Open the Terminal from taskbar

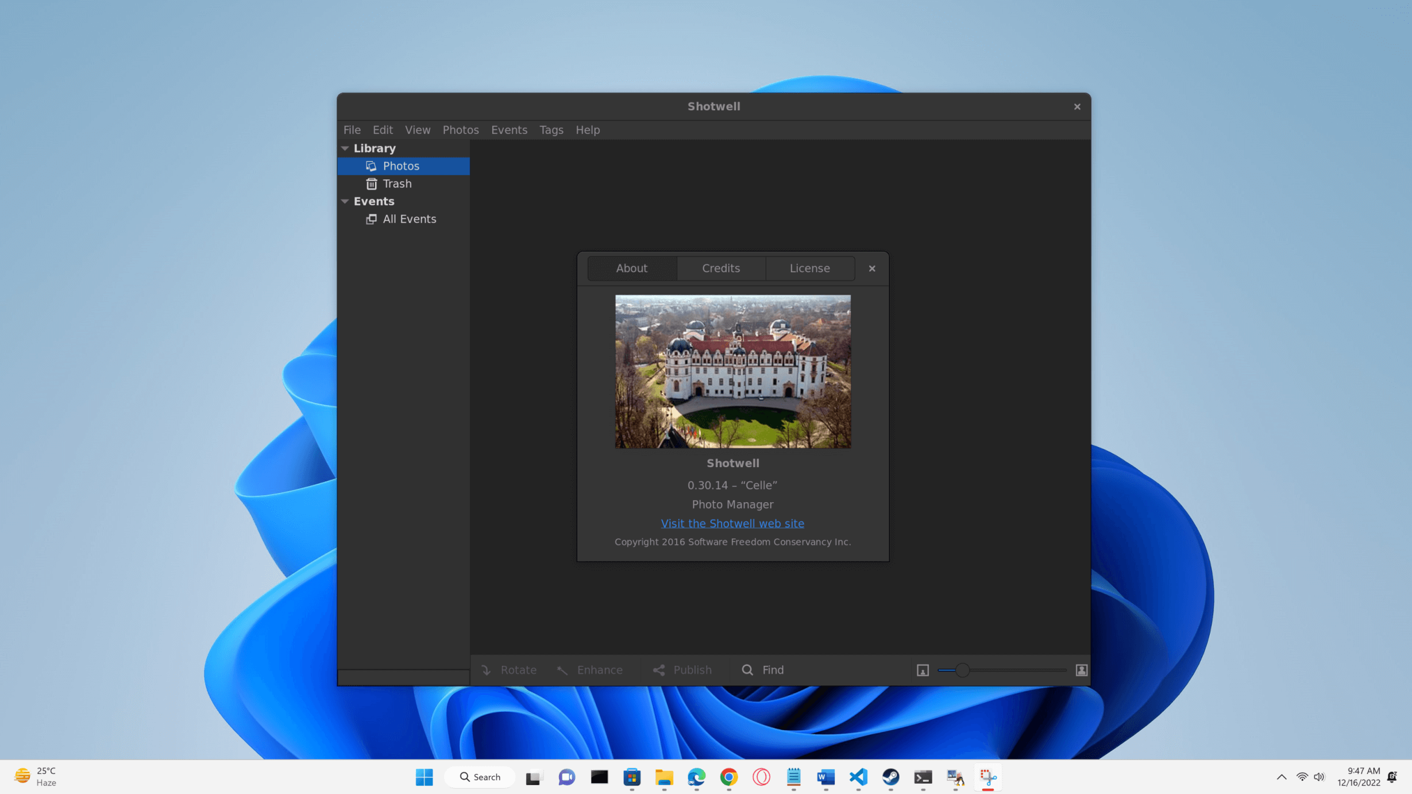tap(923, 777)
